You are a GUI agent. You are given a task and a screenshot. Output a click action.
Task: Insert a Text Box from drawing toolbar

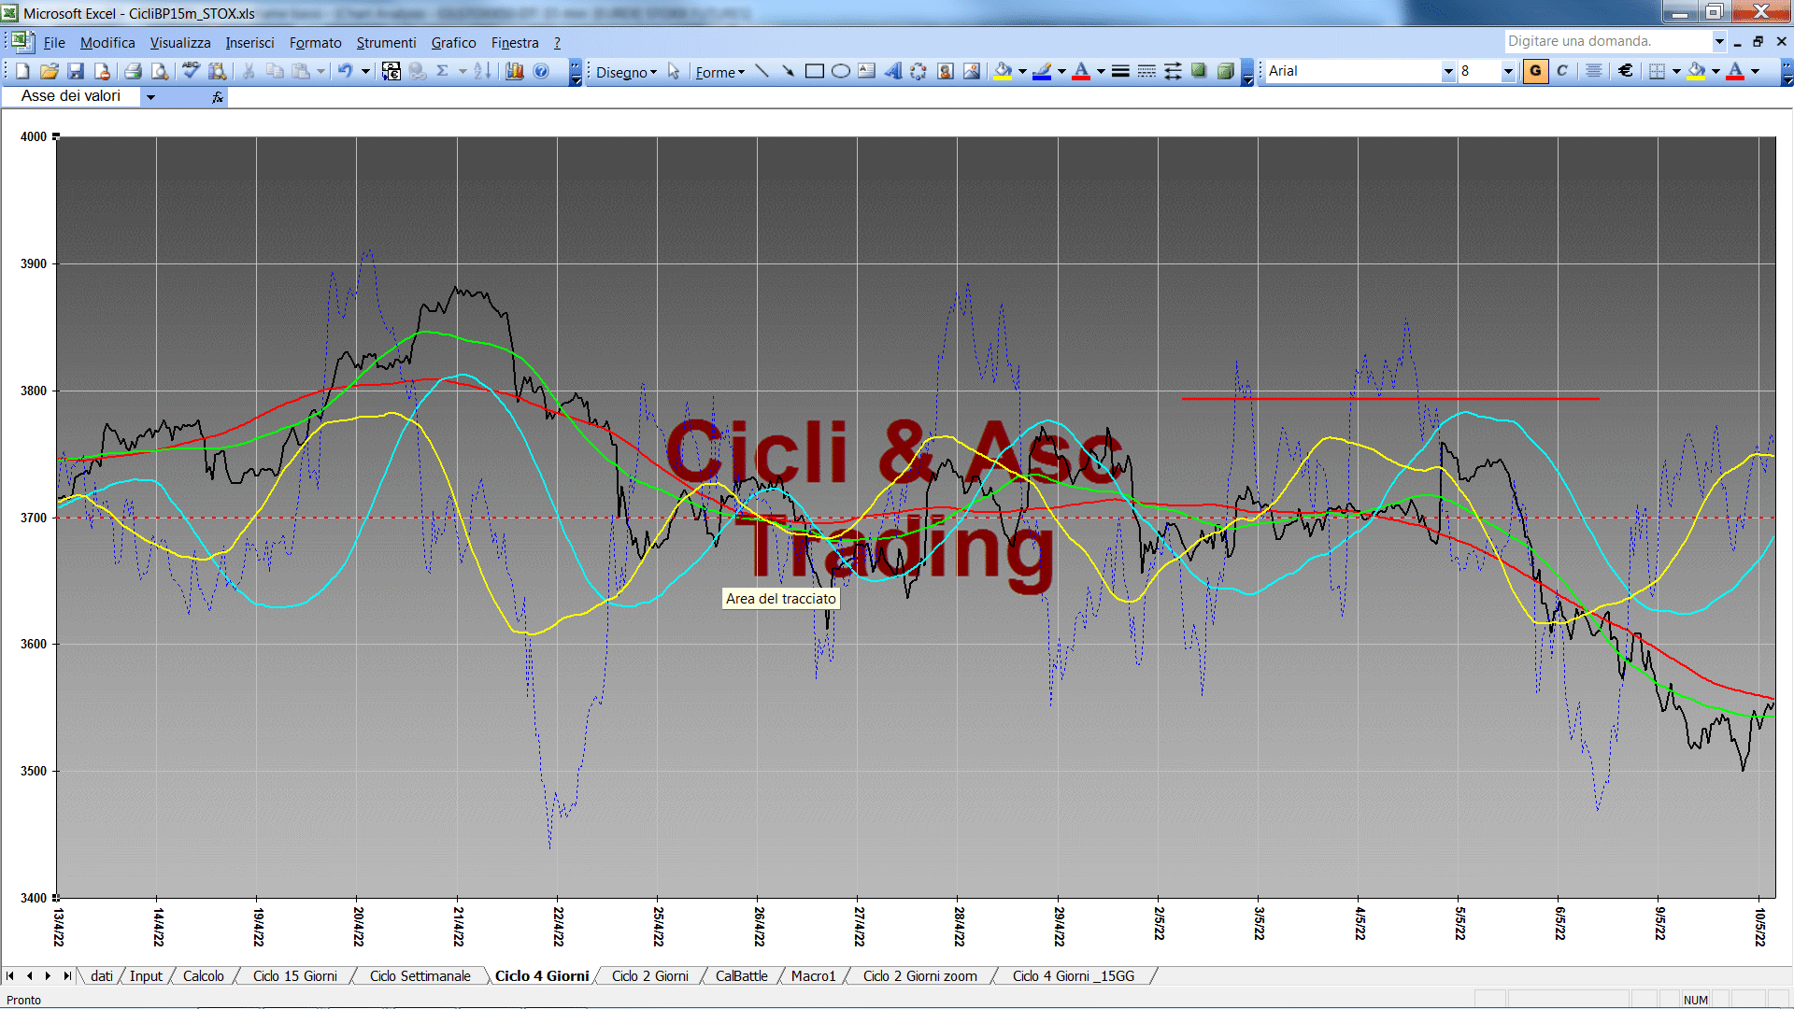coord(866,71)
